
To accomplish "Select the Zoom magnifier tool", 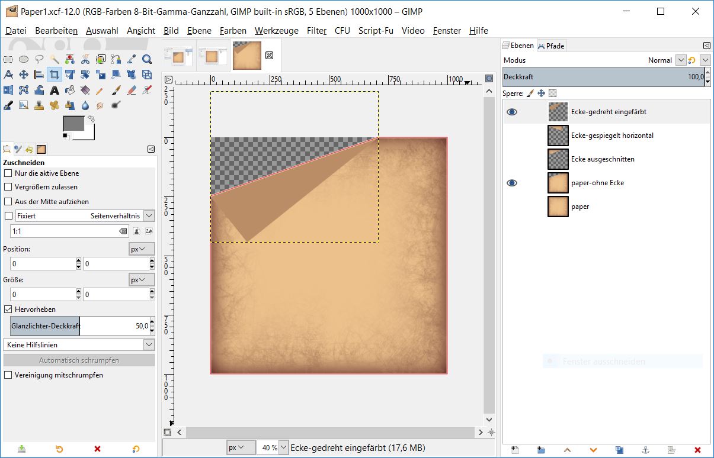I will (147, 59).
